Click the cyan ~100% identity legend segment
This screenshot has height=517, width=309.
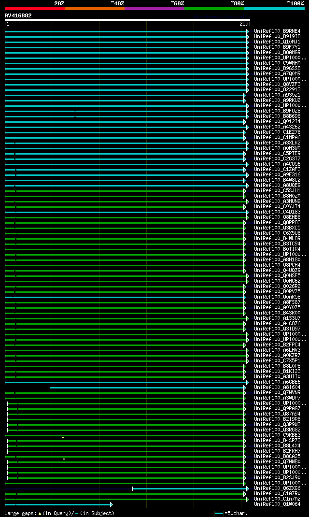(x=274, y=9)
